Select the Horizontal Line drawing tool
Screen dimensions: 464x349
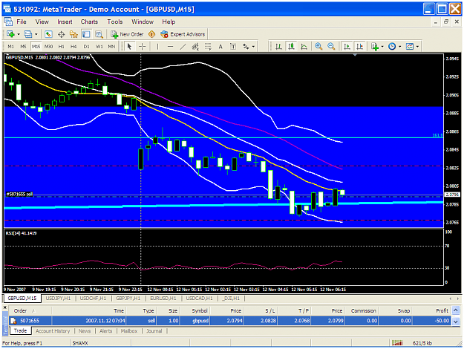[170, 47]
